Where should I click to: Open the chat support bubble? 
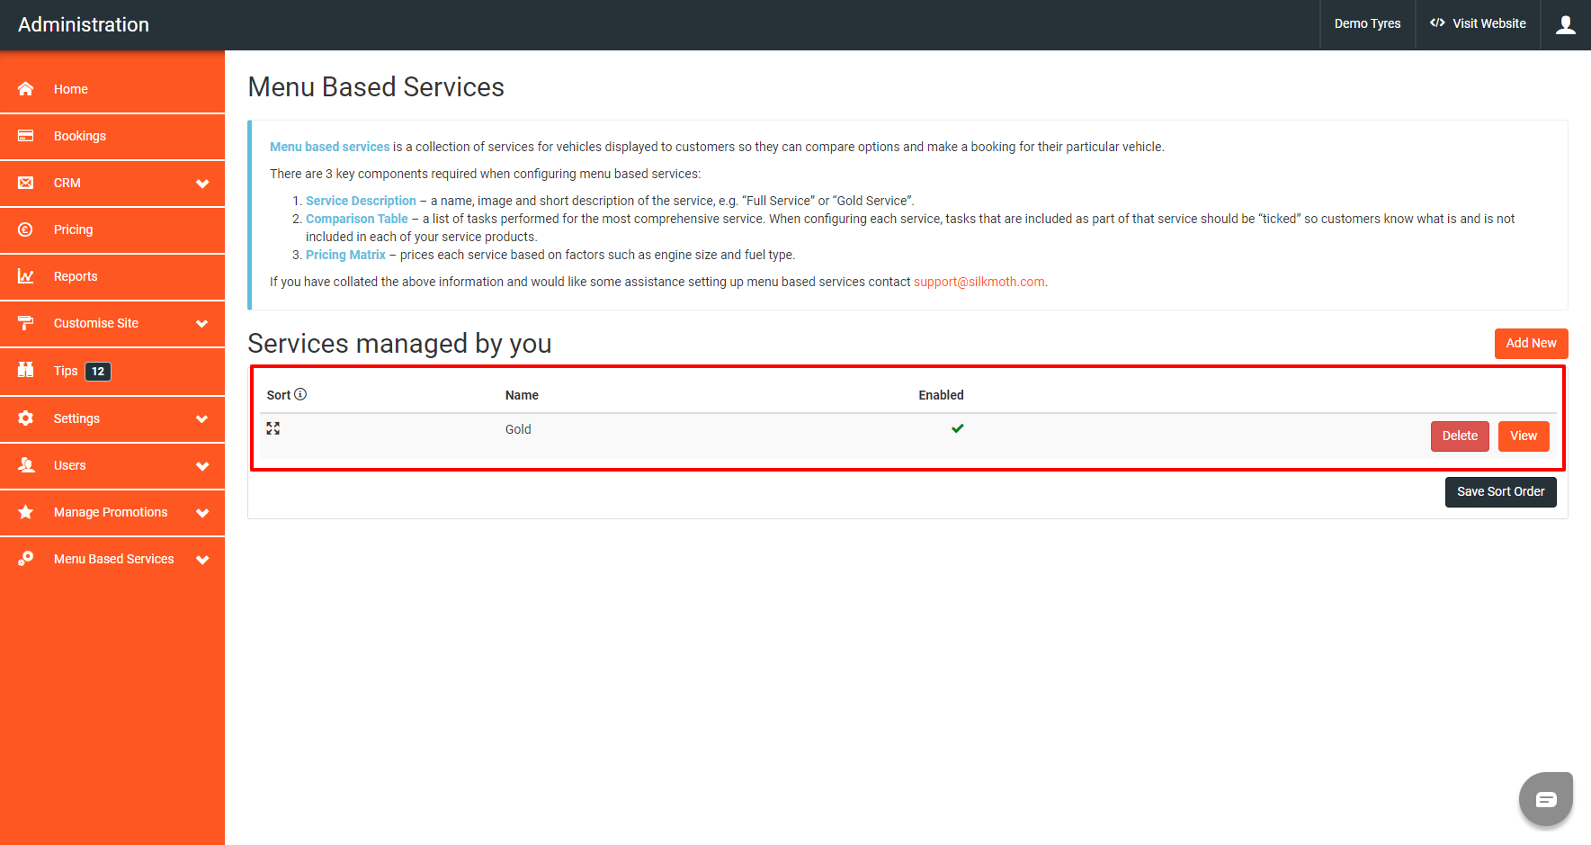click(x=1545, y=799)
